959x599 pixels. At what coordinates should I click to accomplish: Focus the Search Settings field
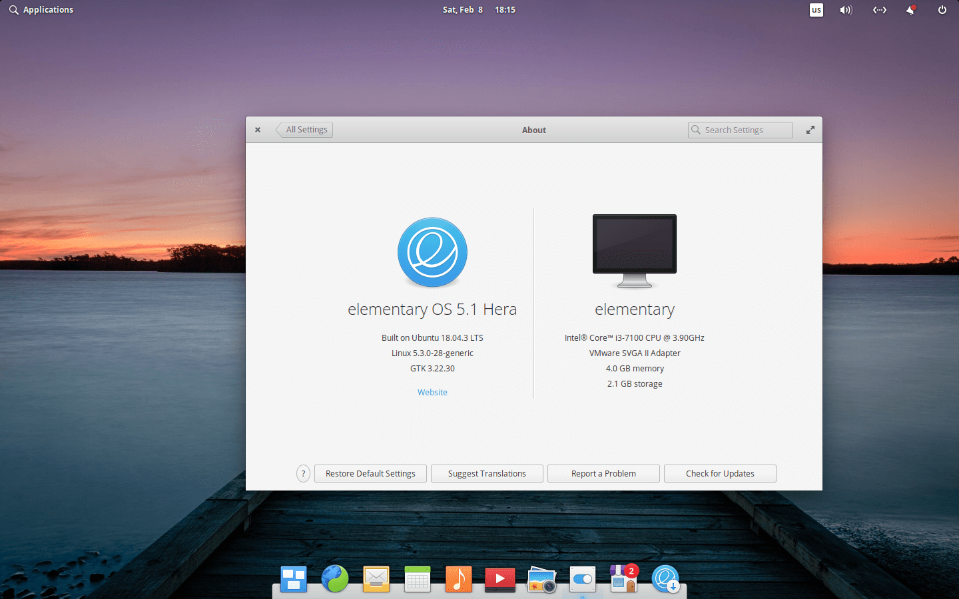[741, 130]
